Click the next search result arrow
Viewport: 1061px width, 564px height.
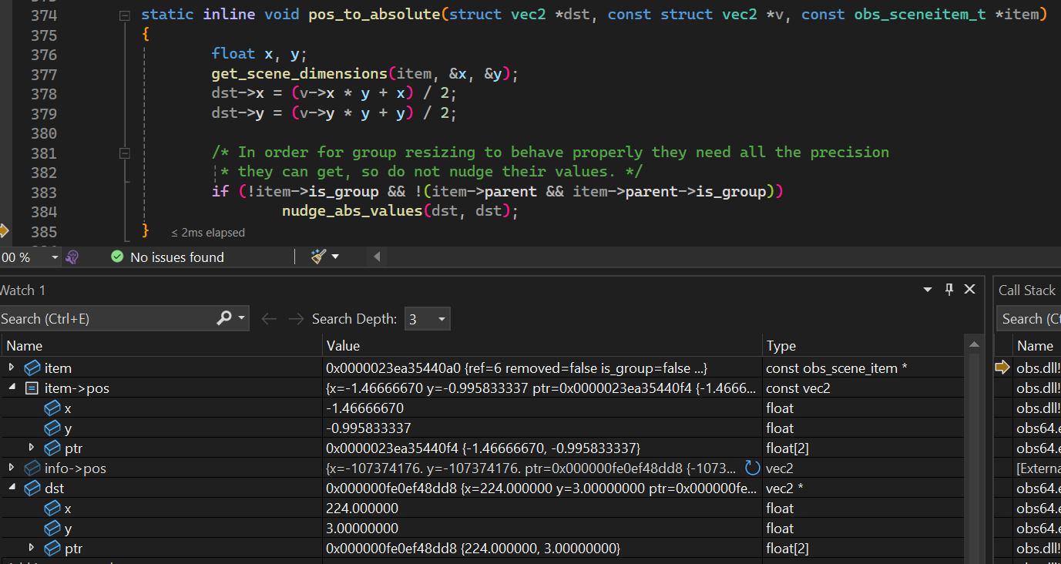[296, 319]
